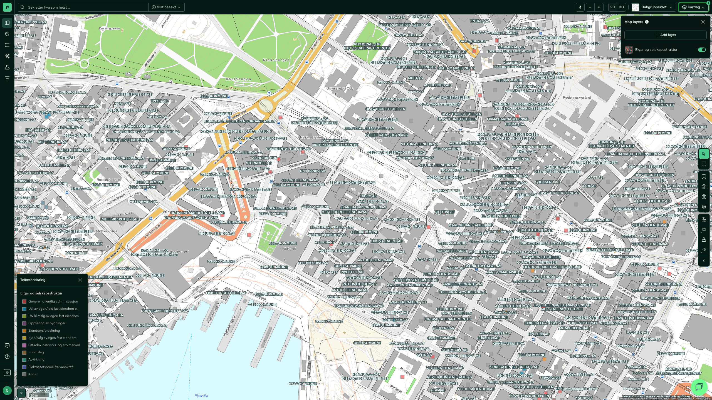Open the filter sidebar icon
This screenshot has height=400, width=712.
point(7,78)
